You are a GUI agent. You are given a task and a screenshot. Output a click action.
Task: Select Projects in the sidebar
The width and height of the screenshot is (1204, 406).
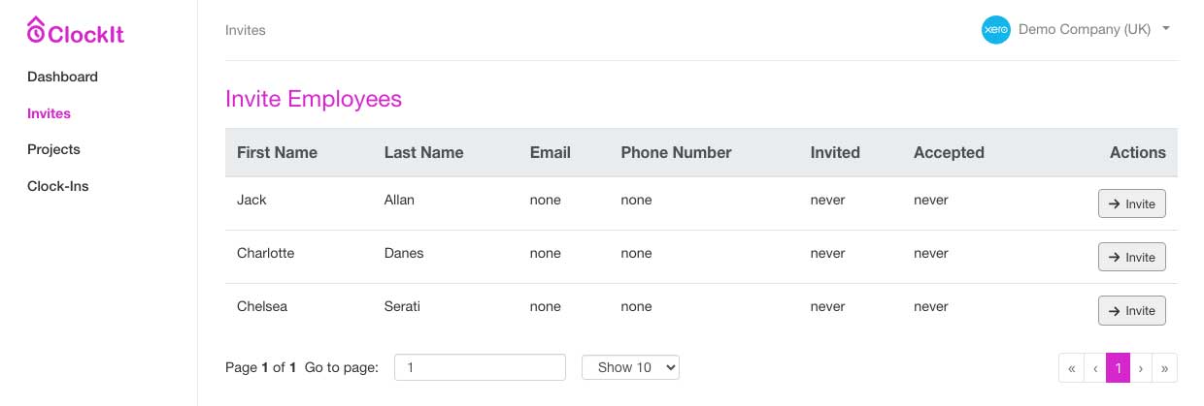53,149
